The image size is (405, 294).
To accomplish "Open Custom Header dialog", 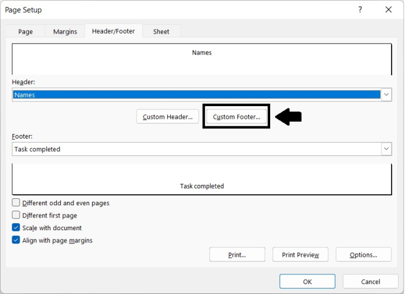I will pyautogui.click(x=168, y=117).
